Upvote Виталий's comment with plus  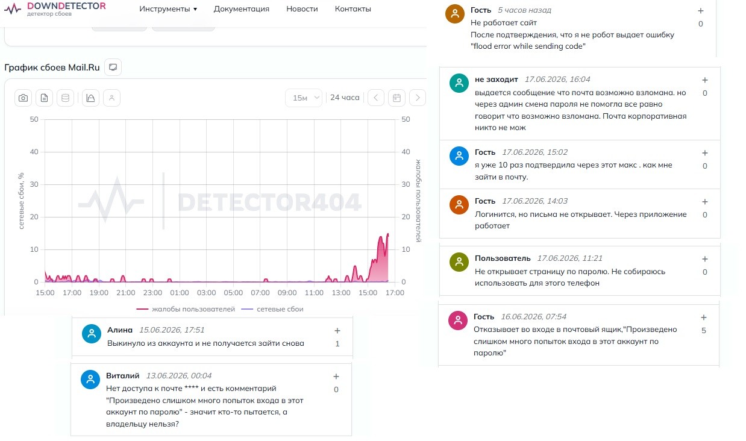(x=336, y=377)
